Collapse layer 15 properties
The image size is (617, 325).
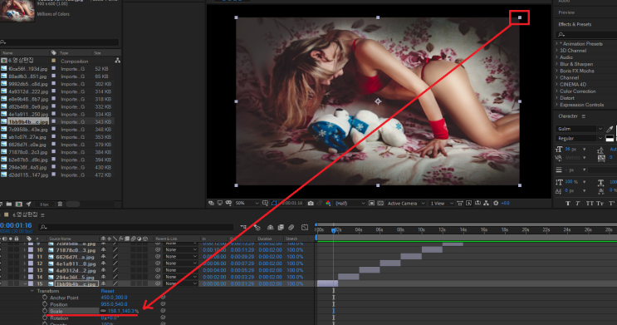[x=25, y=283]
